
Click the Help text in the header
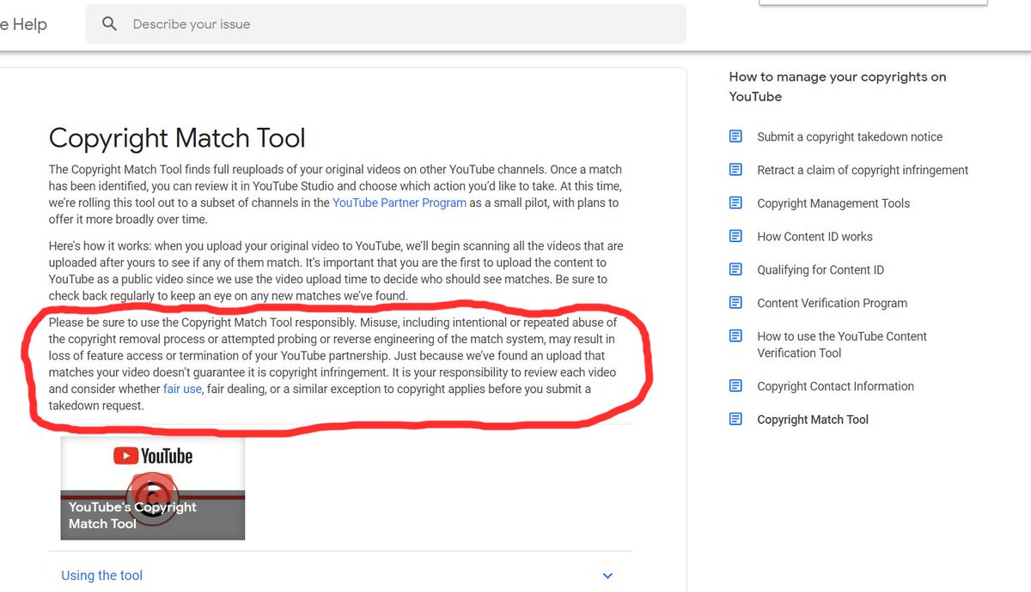pyautogui.click(x=29, y=24)
